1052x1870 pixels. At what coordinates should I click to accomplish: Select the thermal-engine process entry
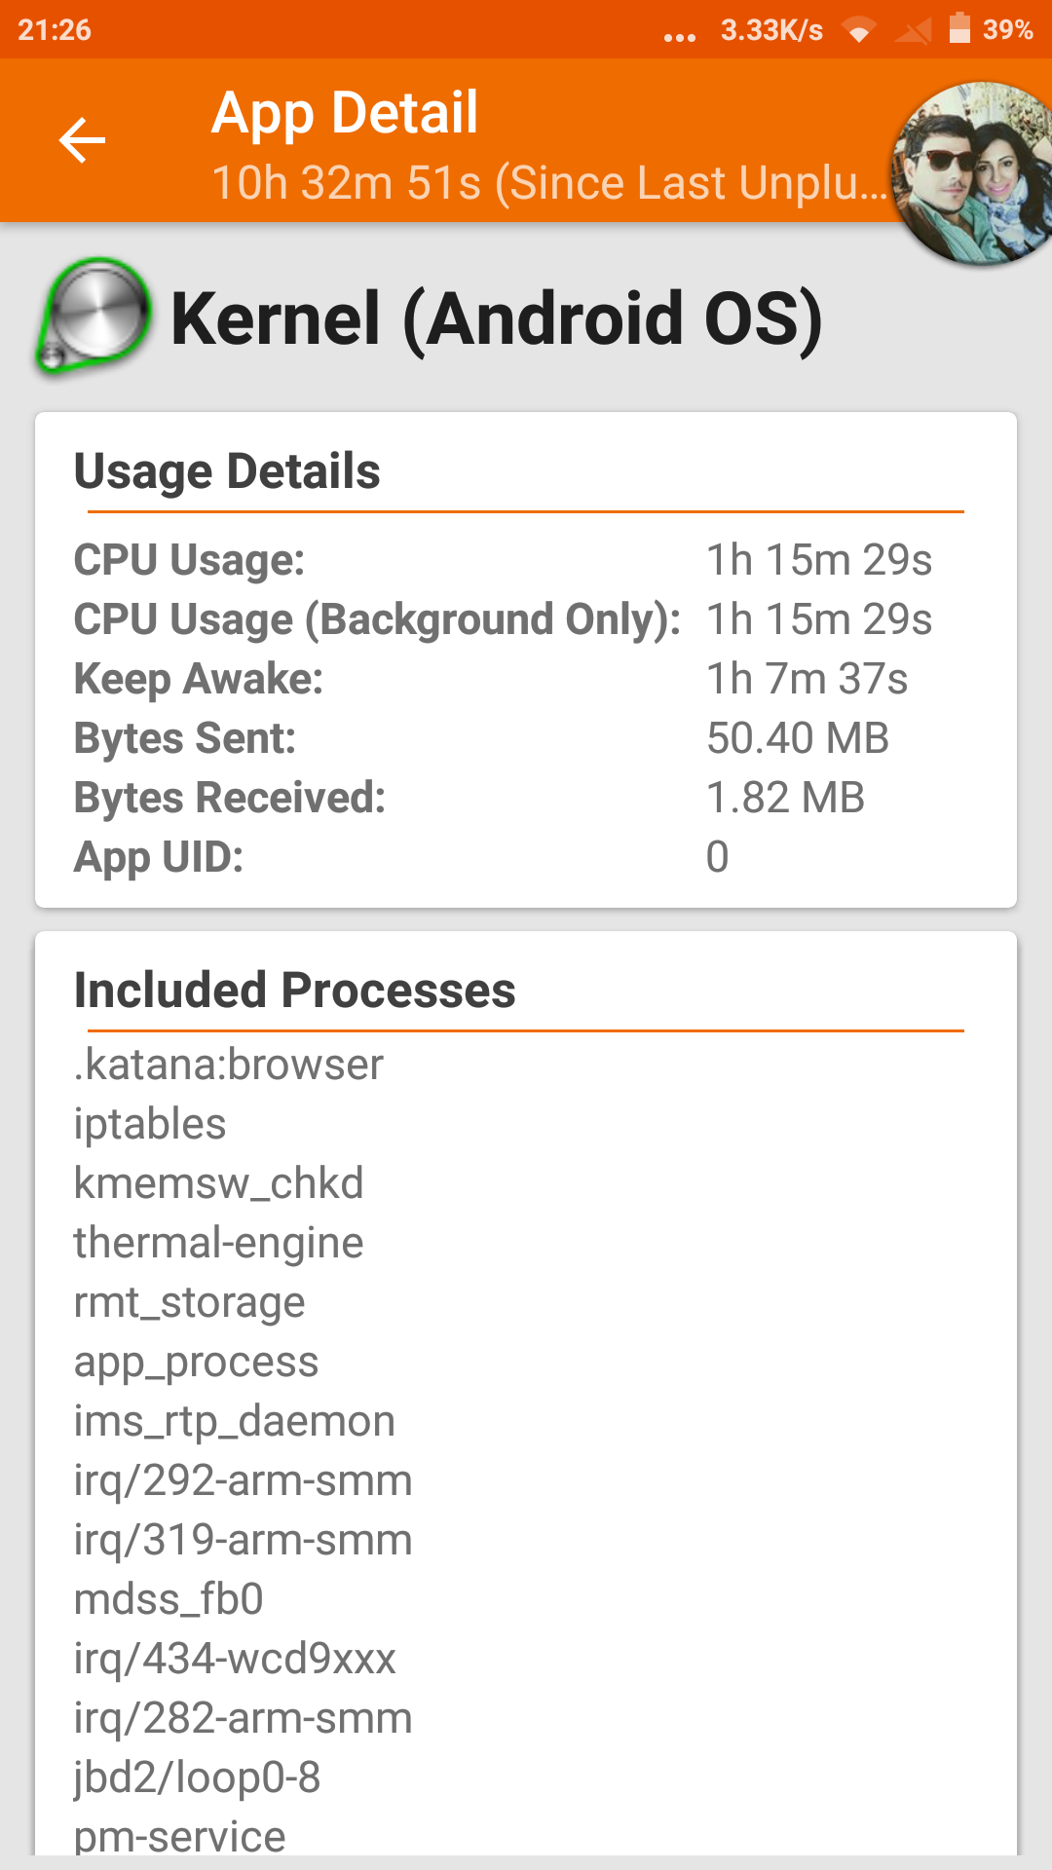point(218,1243)
